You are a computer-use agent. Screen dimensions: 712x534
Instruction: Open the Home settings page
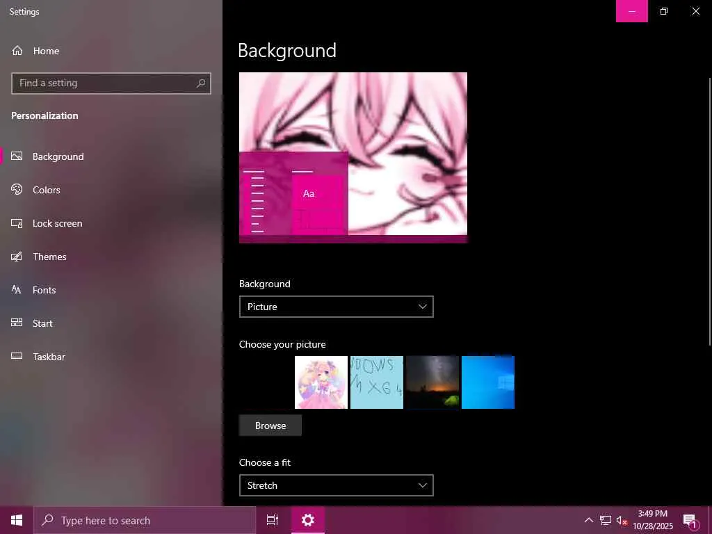tap(111, 51)
